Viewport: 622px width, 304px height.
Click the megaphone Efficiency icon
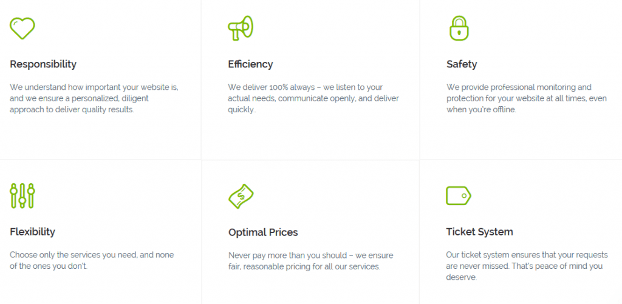click(x=241, y=28)
